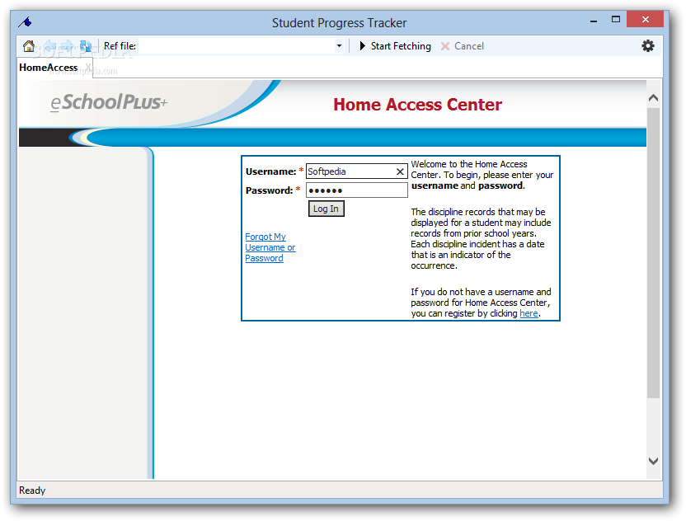This screenshot has height=521, width=686.
Task: Click the eSchoolPlus+ logo
Action: (109, 102)
